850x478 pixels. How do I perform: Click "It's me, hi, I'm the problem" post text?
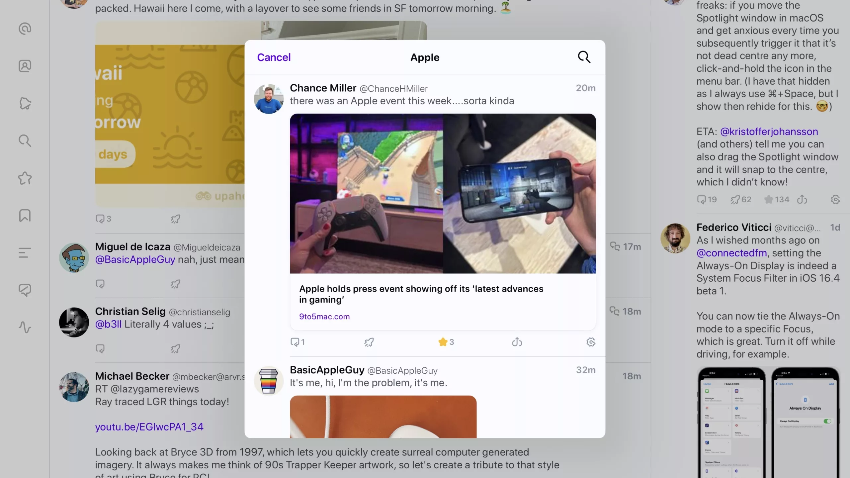coord(368,383)
